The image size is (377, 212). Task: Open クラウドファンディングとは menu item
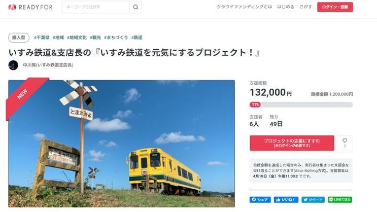244,7
